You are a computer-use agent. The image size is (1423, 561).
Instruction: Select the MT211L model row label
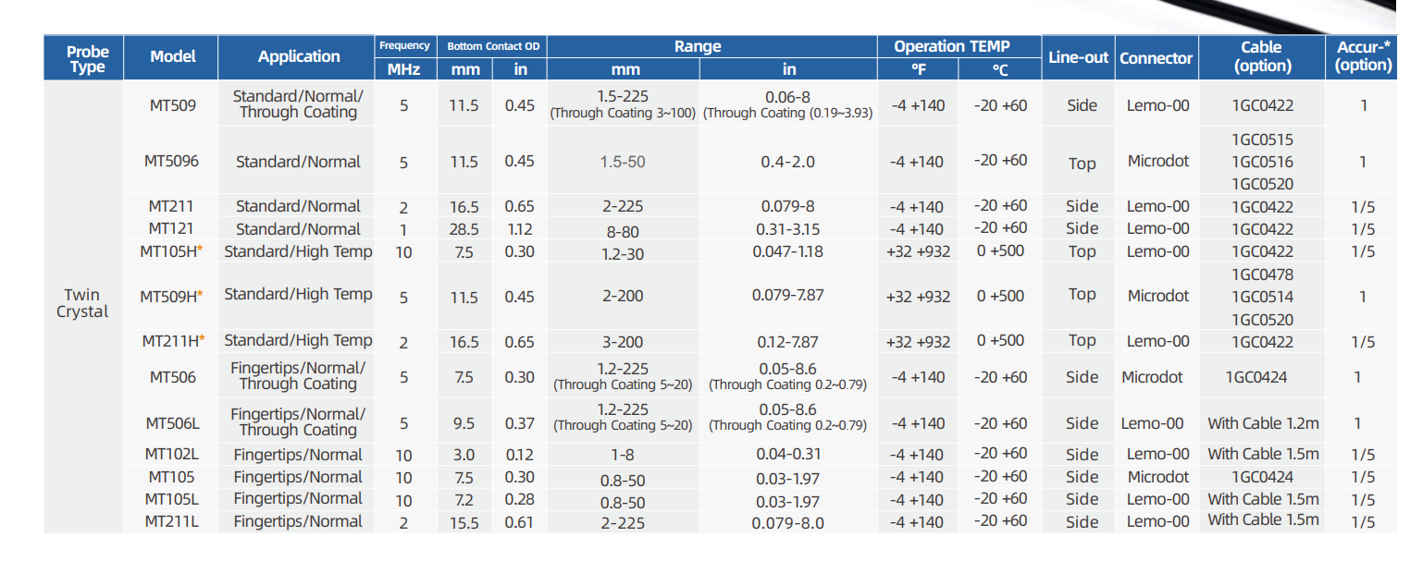pyautogui.click(x=171, y=521)
